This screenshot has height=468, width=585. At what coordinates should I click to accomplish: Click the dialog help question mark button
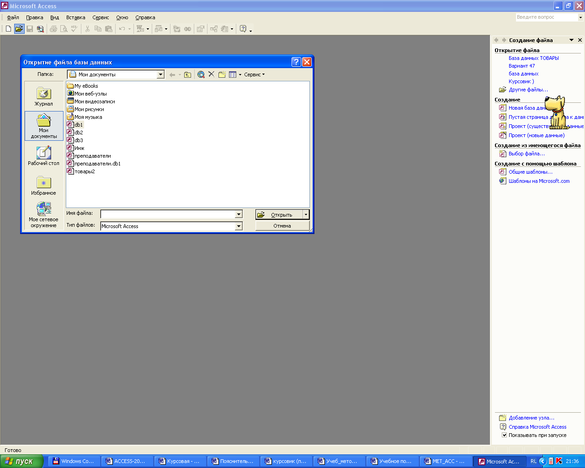296,62
